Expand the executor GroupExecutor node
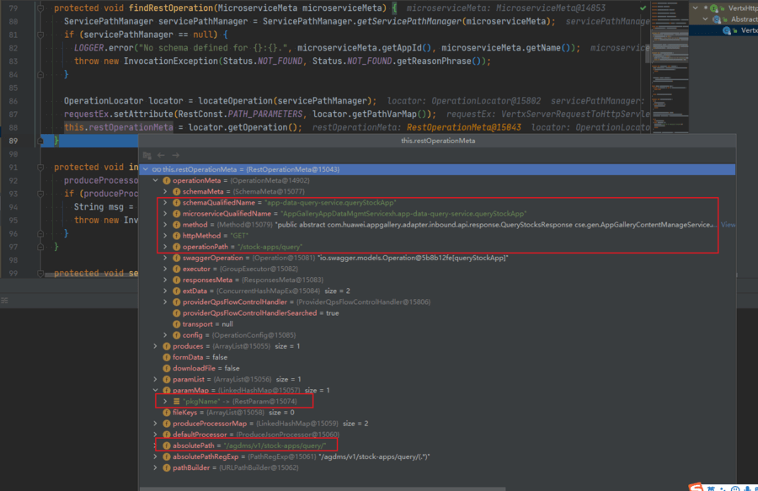The width and height of the screenshot is (758, 491). click(x=165, y=270)
